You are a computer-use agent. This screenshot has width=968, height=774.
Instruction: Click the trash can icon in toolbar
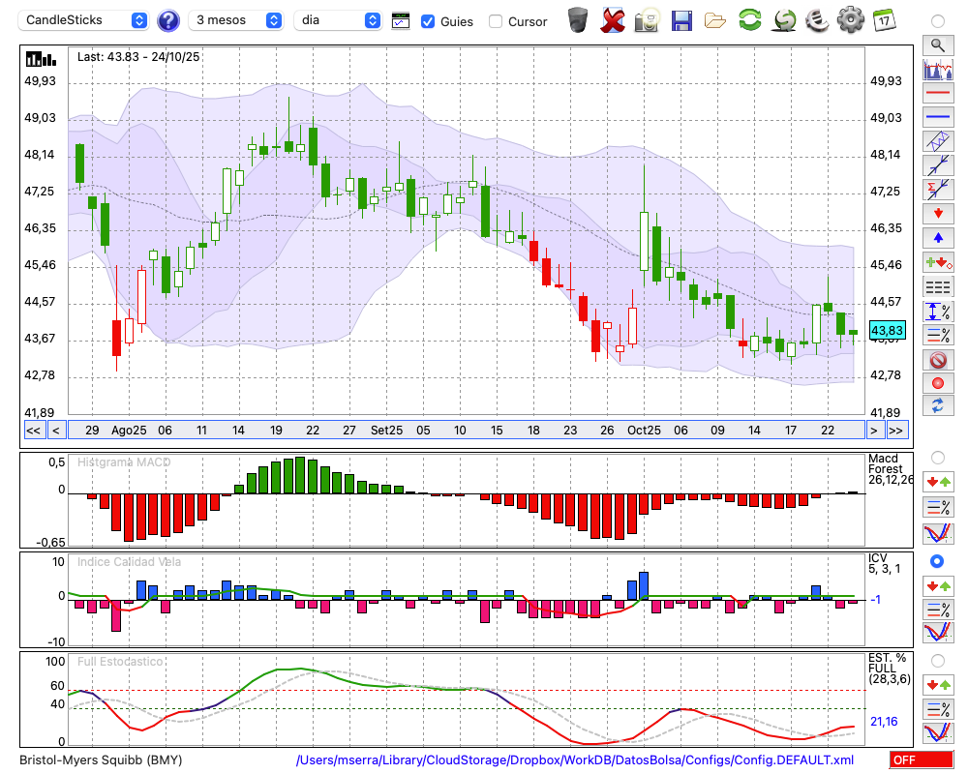[x=578, y=19]
